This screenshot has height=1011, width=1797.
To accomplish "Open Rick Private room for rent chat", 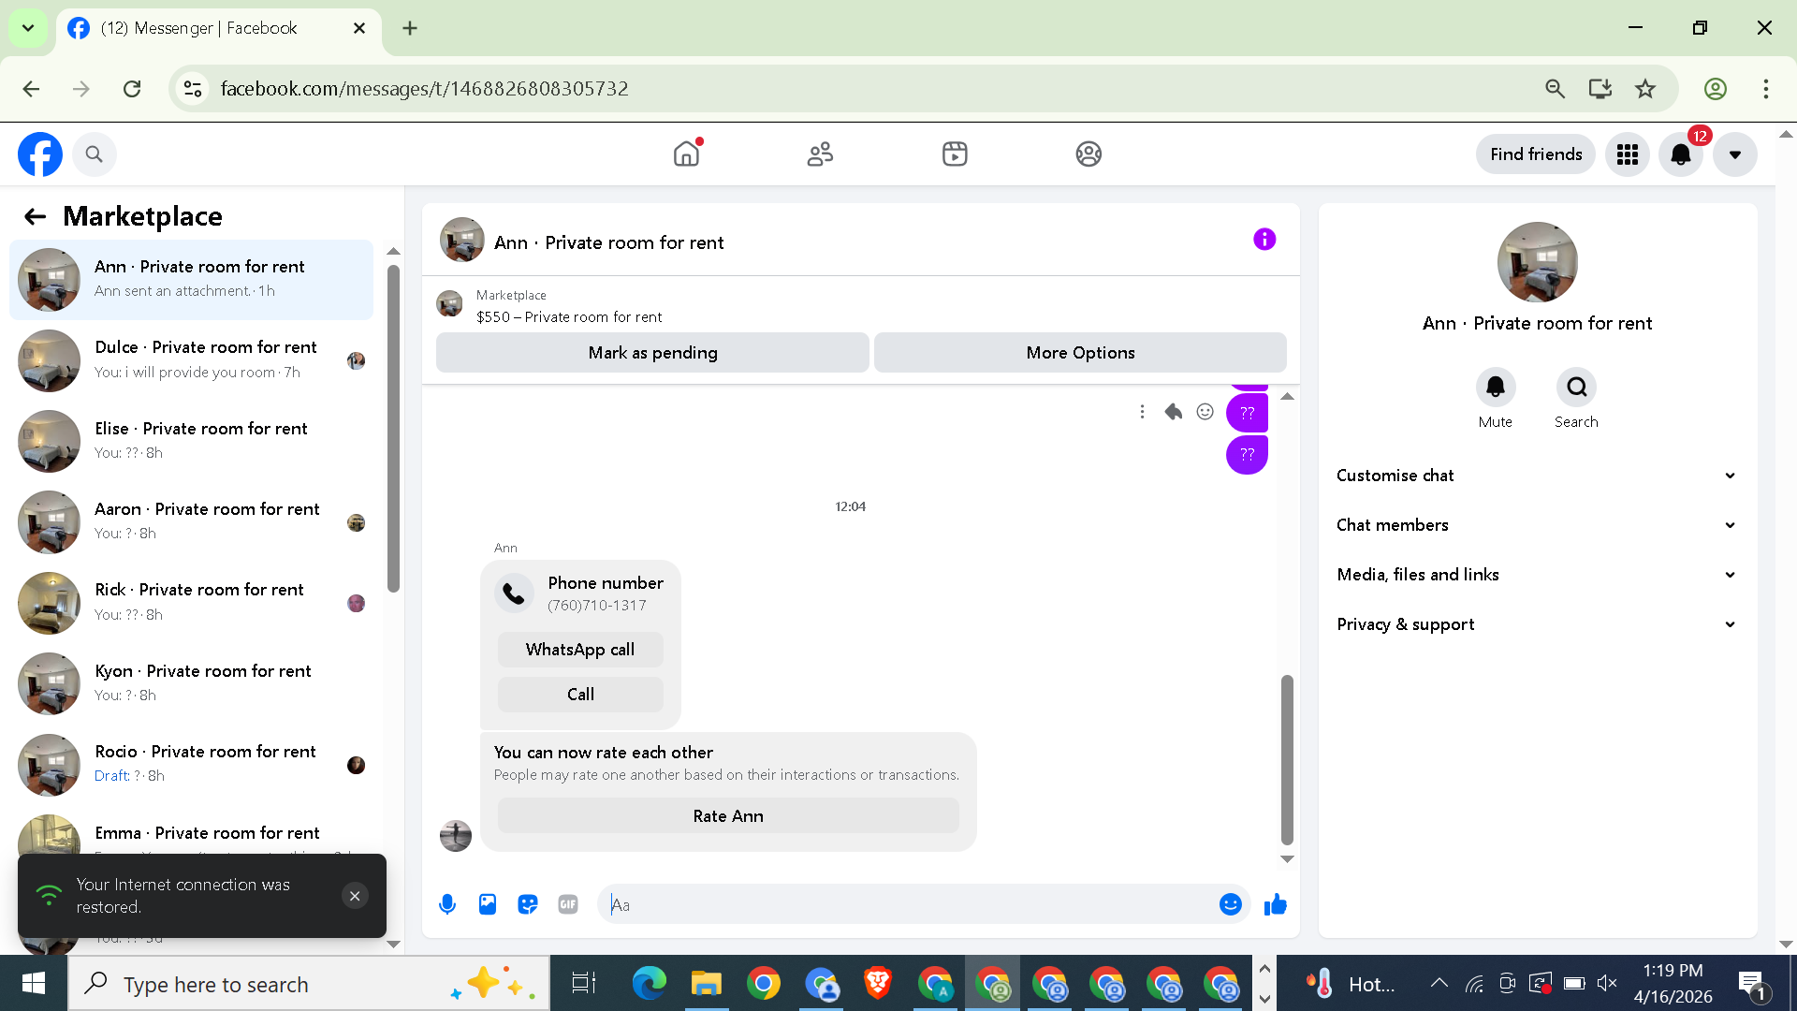I will tap(191, 603).
